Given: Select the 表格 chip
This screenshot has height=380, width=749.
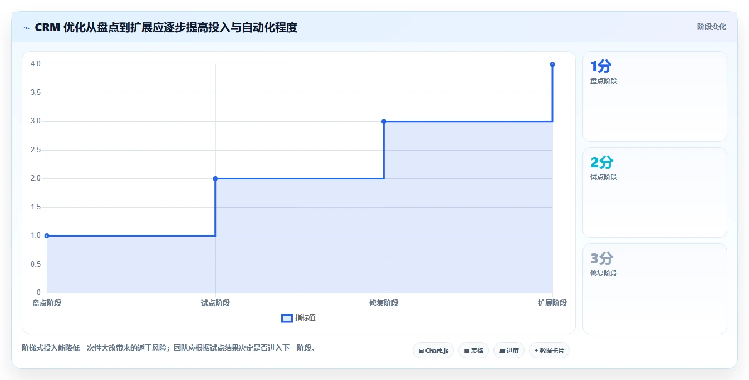Looking at the screenshot, I should pyautogui.click(x=474, y=351).
